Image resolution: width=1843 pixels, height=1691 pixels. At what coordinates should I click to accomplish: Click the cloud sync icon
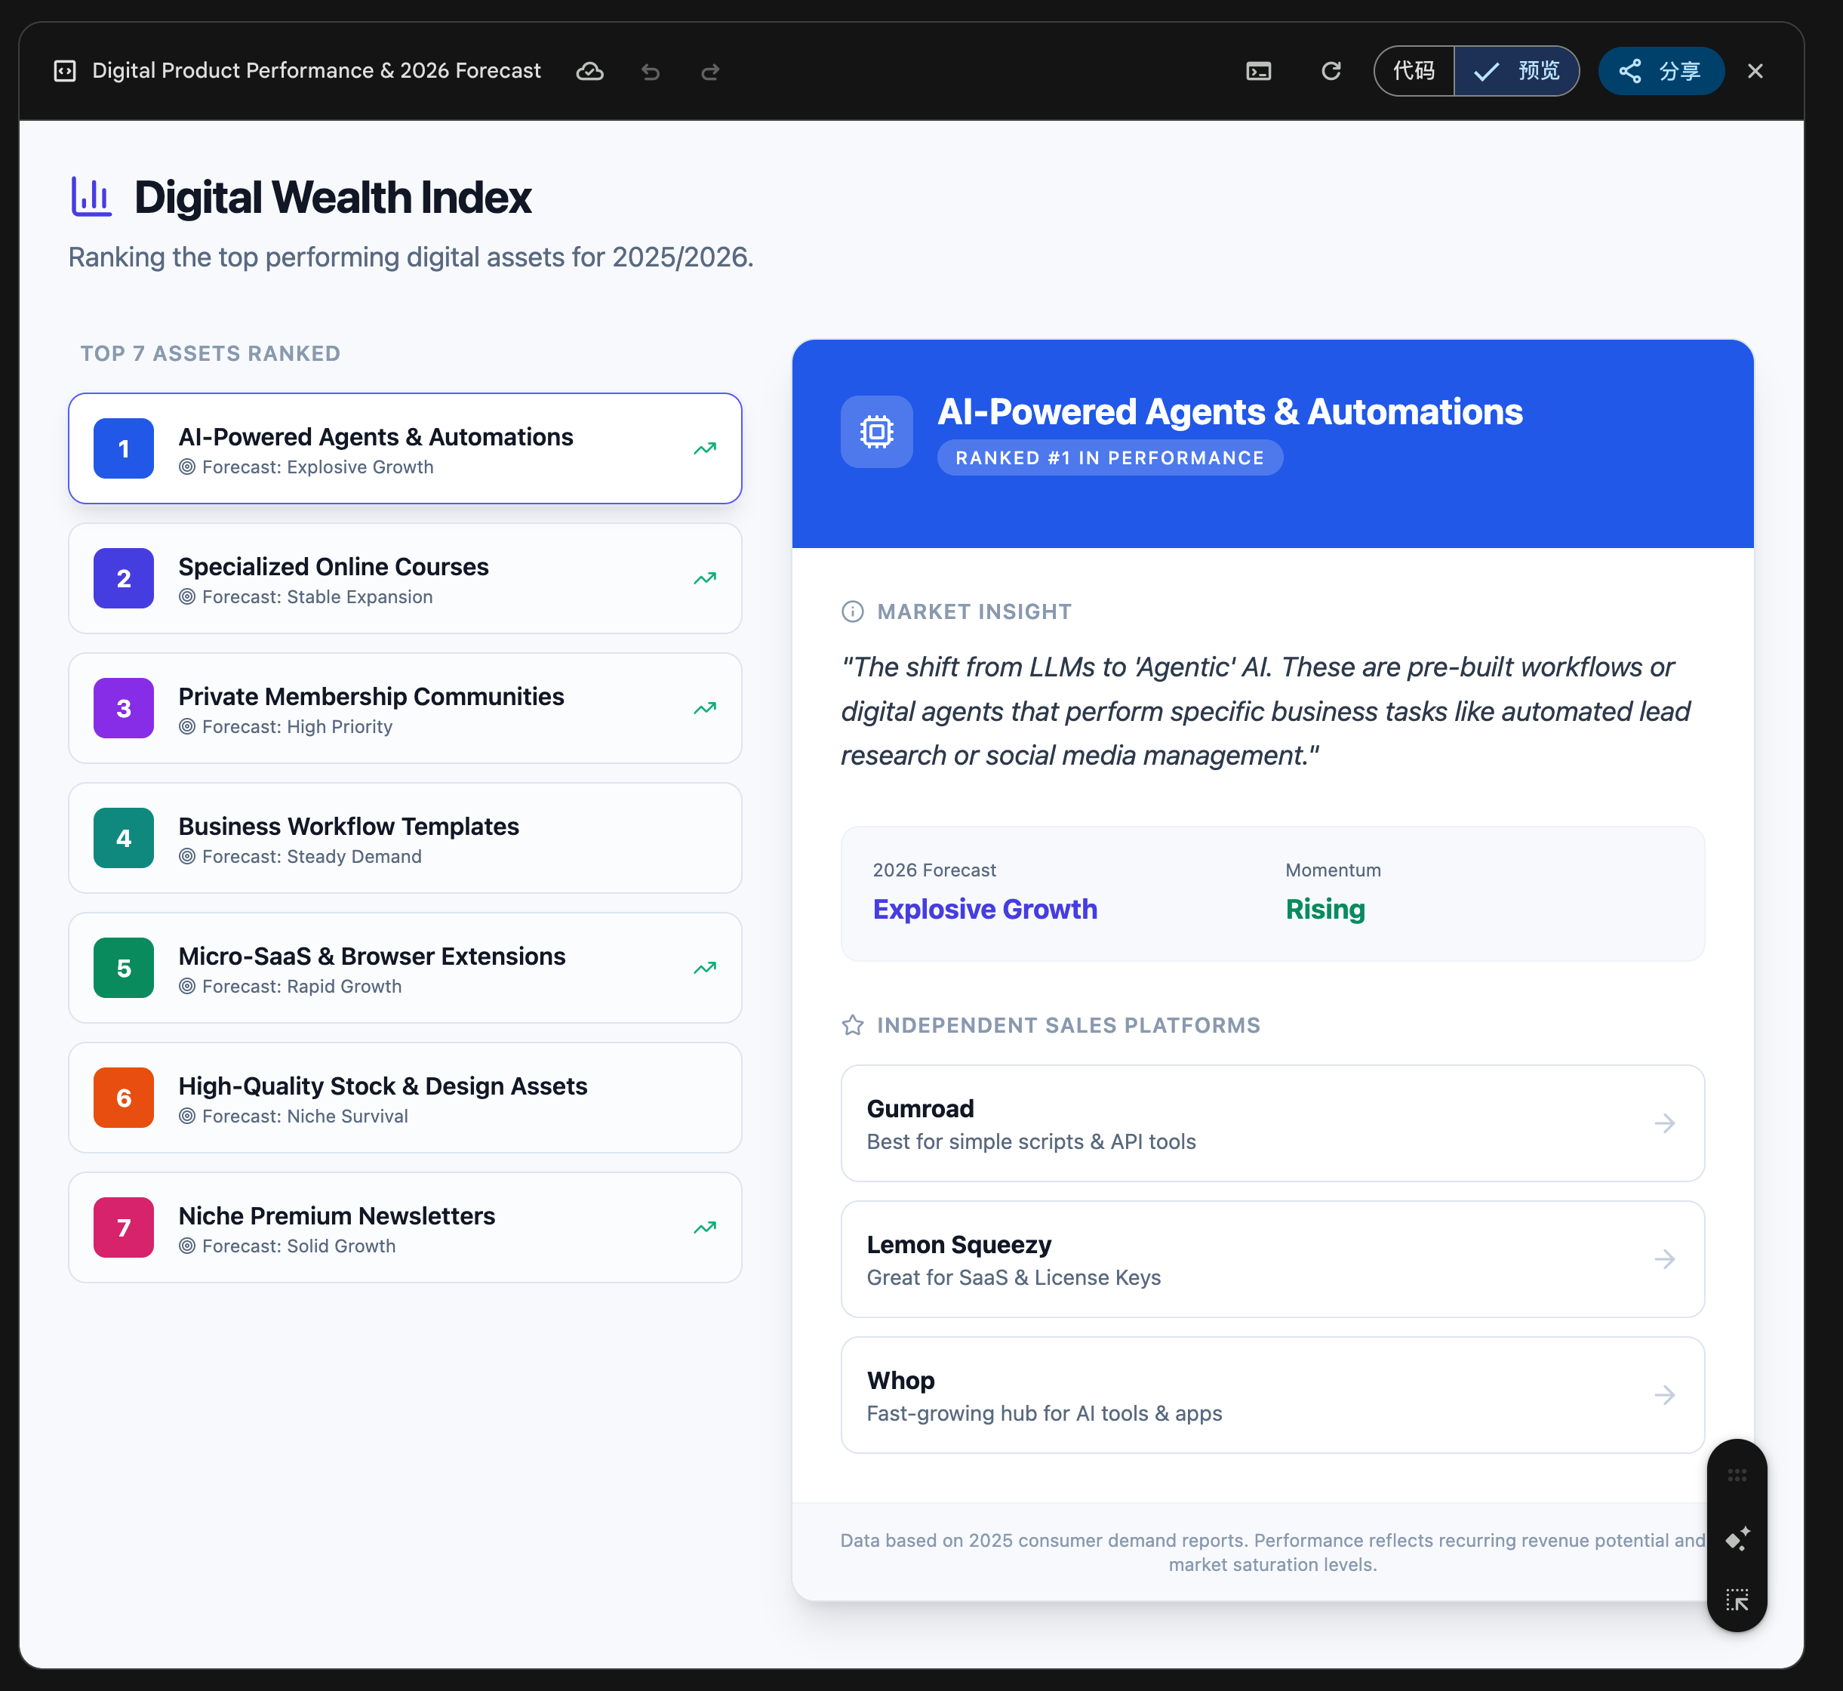tap(589, 72)
